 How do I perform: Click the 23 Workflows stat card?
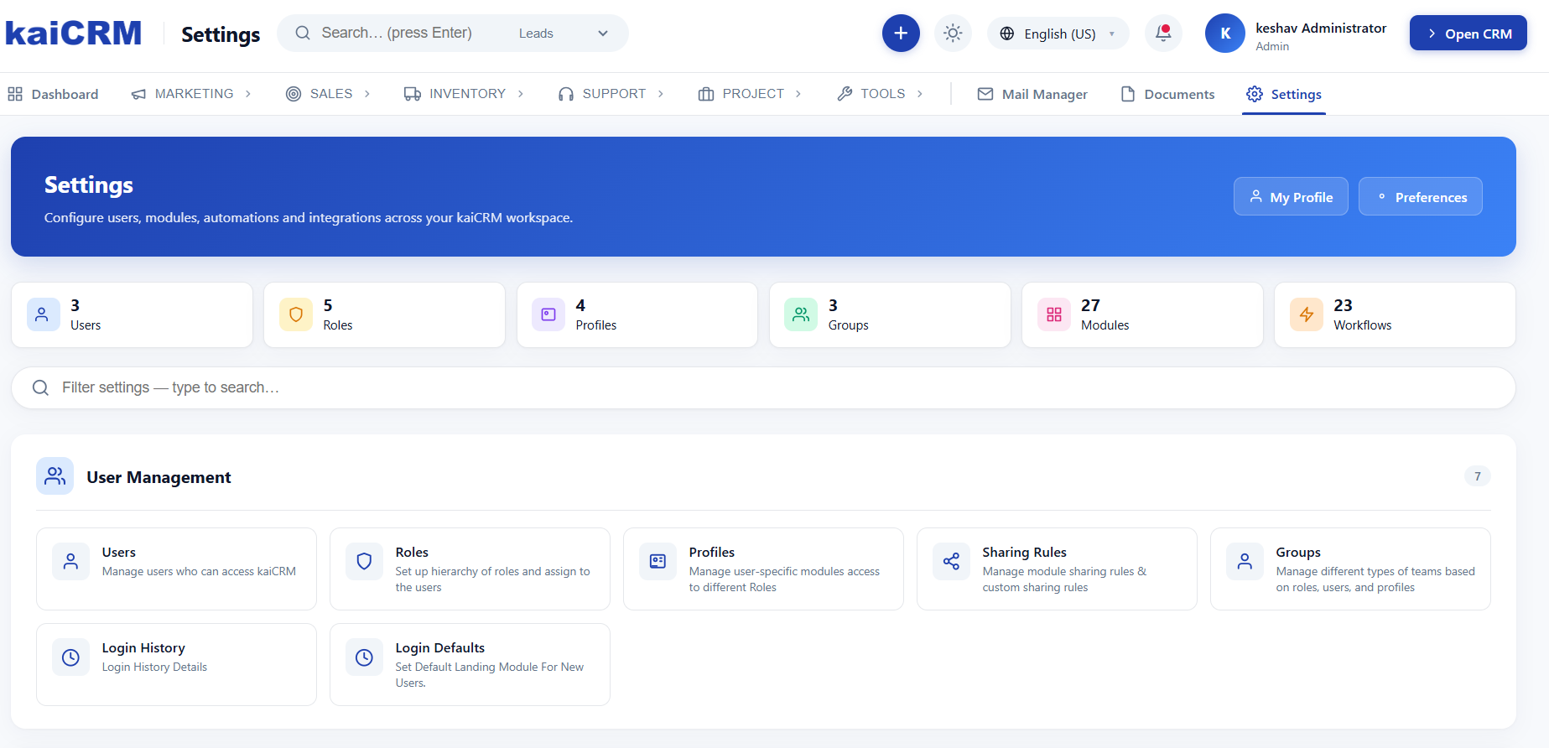(1395, 314)
